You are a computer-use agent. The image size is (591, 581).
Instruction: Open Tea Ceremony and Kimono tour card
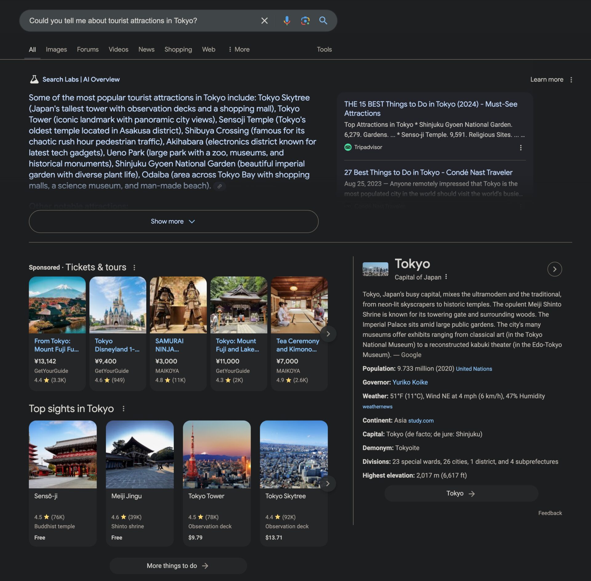click(x=299, y=334)
